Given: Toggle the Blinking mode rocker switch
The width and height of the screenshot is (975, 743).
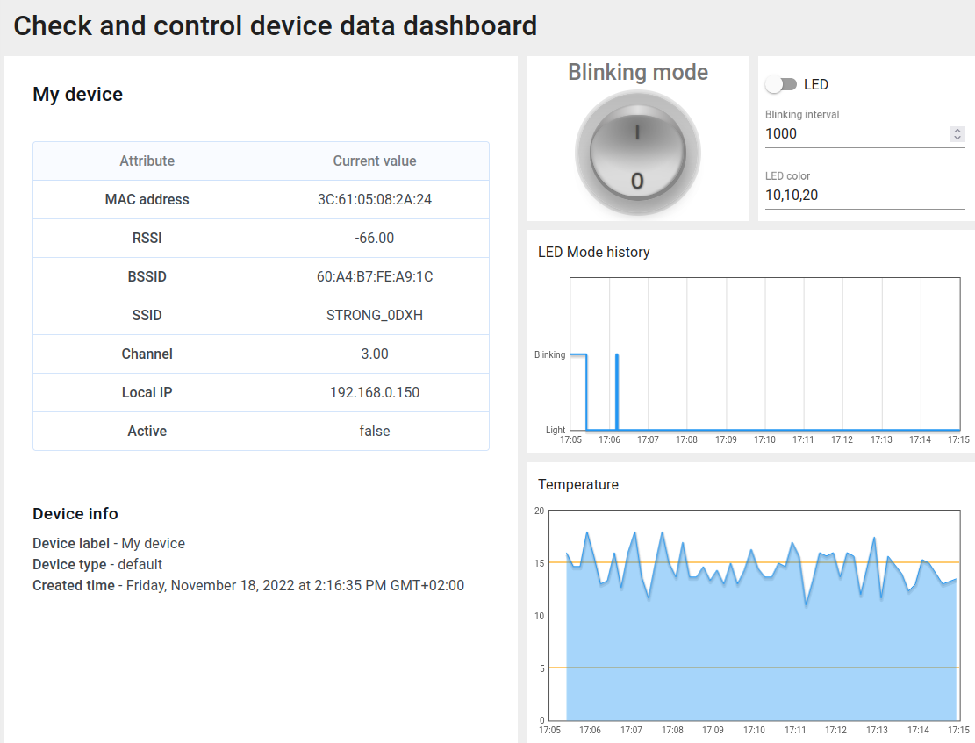Looking at the screenshot, I should point(637,155).
